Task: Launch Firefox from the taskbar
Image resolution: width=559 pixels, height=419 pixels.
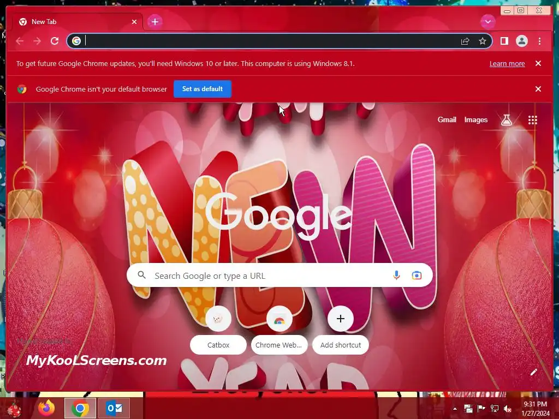Action: (47, 408)
